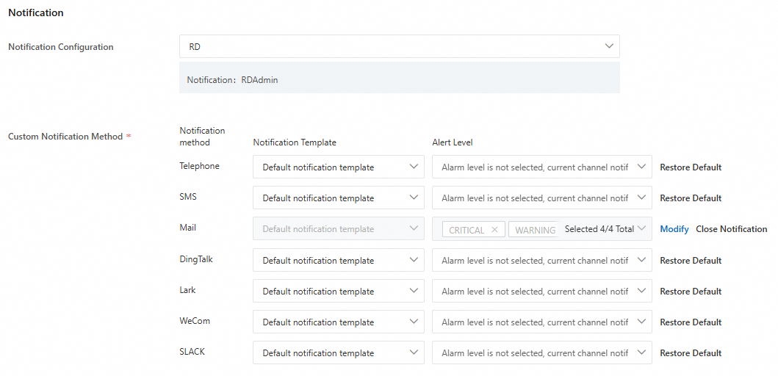Screen dimensions: 778x376
Task: Open the Notification Configuration RD dropdown
Action: 399,46
